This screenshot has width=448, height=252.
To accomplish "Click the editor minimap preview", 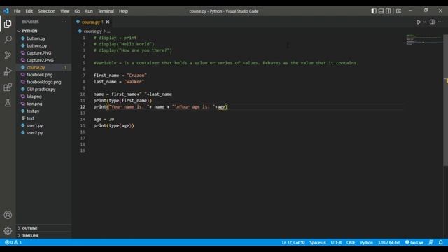I will (423, 40).
